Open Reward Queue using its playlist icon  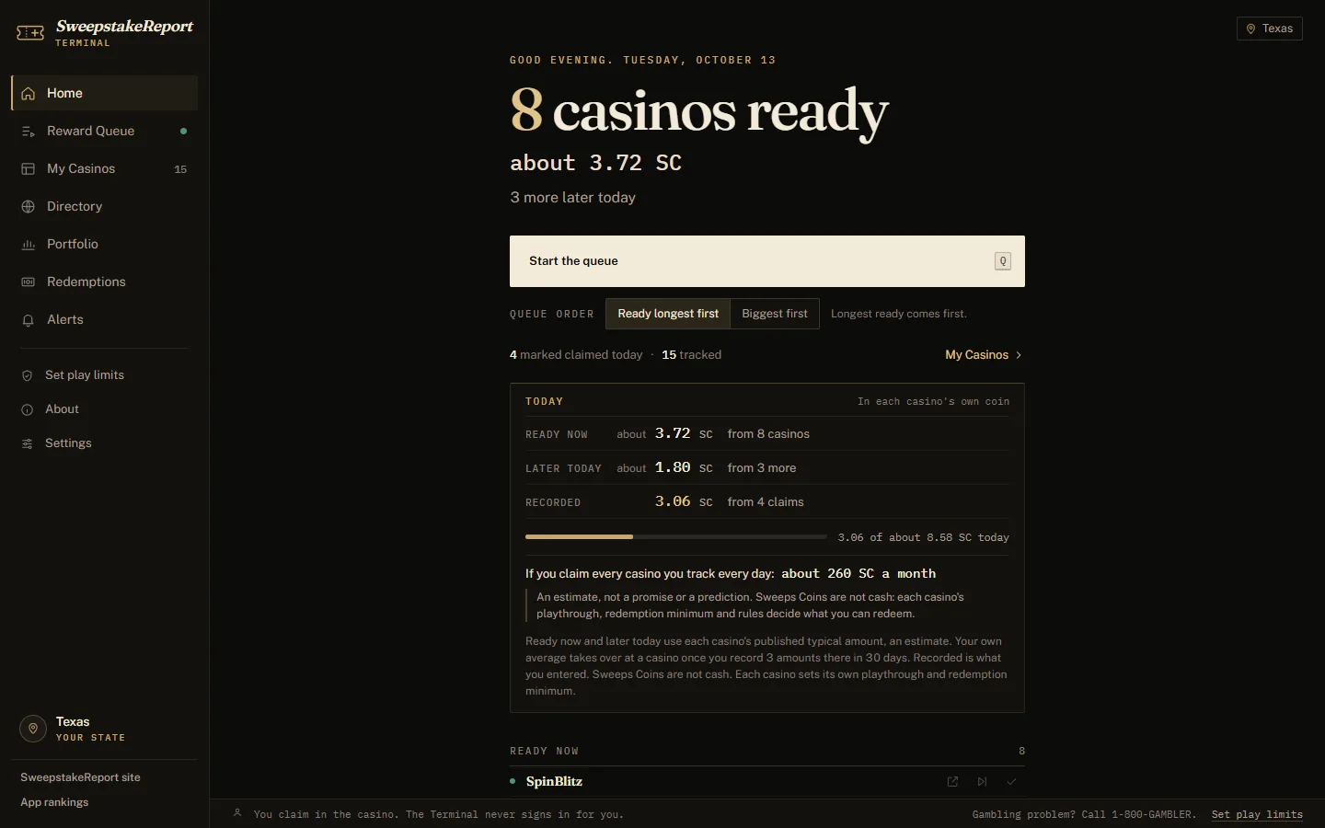click(x=29, y=132)
